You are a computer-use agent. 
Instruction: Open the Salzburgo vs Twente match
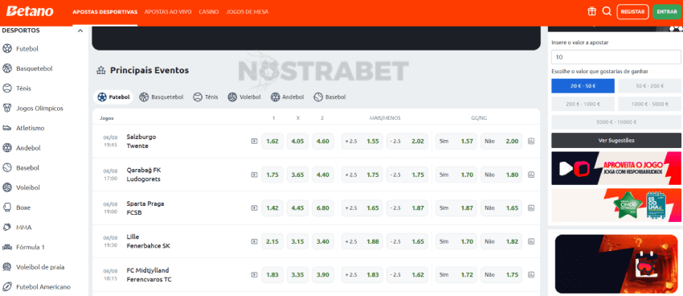tap(141, 142)
